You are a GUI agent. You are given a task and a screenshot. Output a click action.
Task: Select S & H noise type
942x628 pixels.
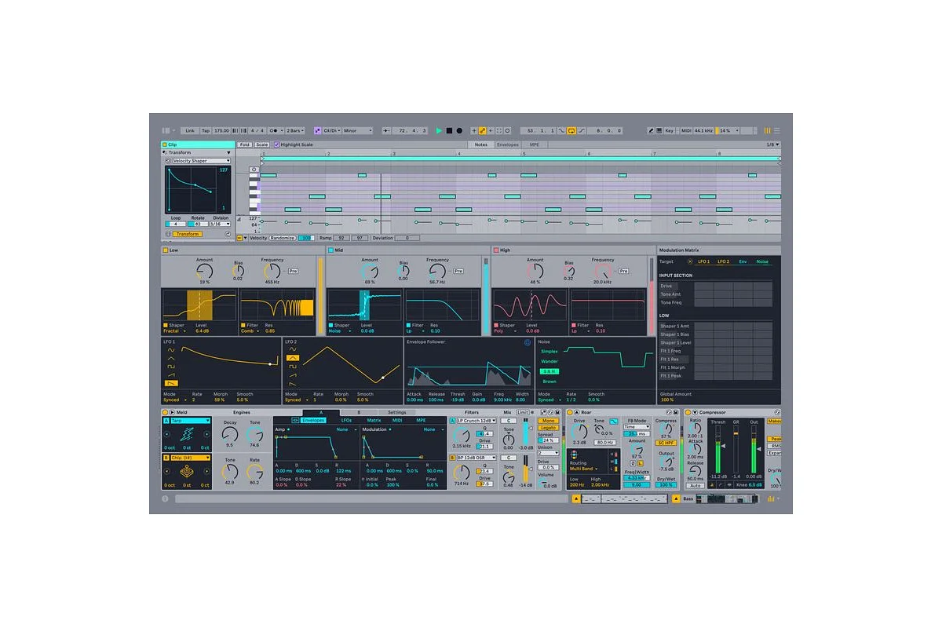[x=549, y=371]
